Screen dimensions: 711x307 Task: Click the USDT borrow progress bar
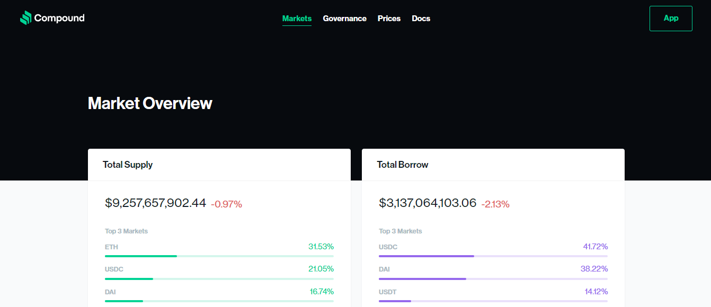(493, 301)
